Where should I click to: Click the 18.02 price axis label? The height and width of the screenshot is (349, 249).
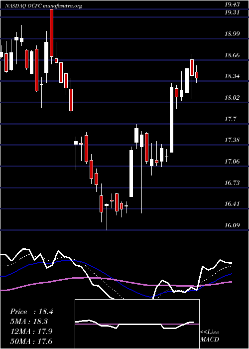pos(232,98)
